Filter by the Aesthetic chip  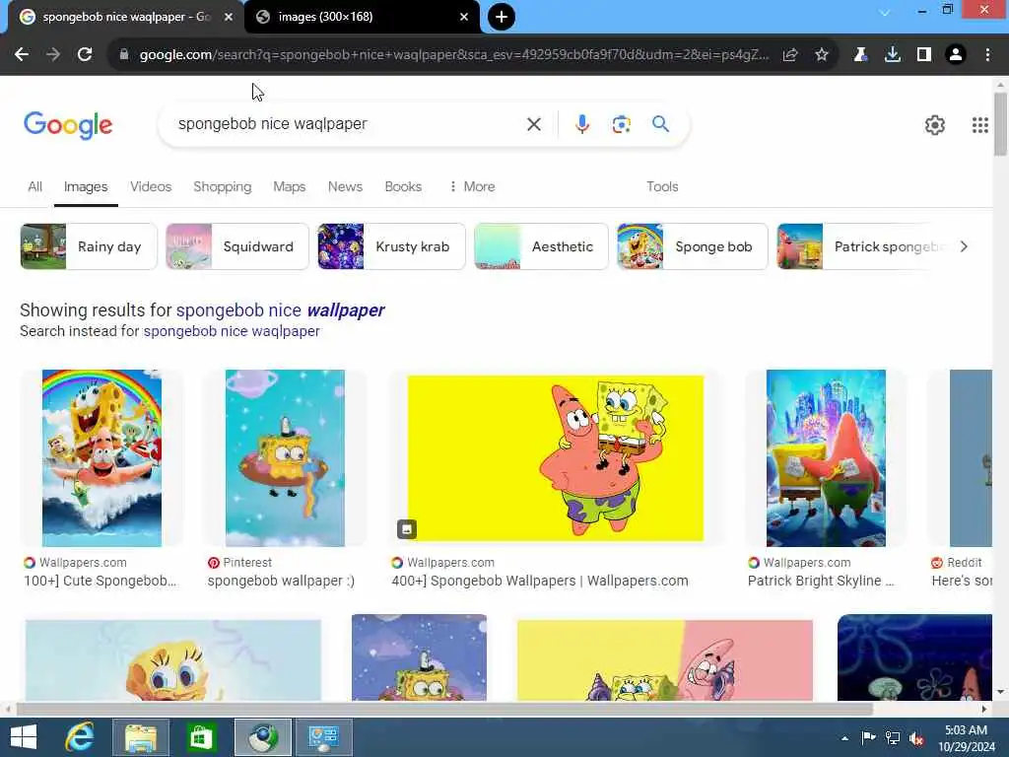pyautogui.click(x=541, y=246)
